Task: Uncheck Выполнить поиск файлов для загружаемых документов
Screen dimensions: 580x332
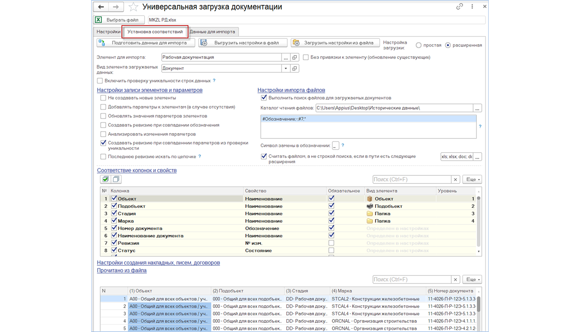Action: (264, 98)
